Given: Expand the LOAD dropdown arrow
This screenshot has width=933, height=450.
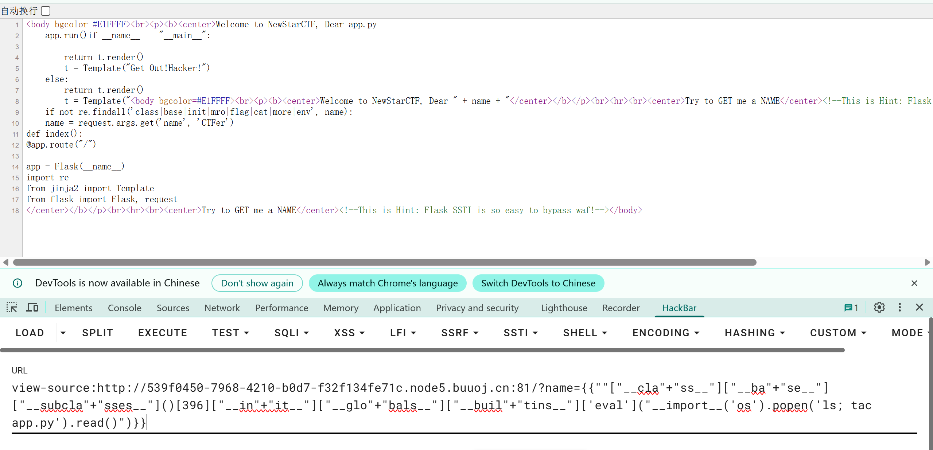Looking at the screenshot, I should click(x=63, y=333).
